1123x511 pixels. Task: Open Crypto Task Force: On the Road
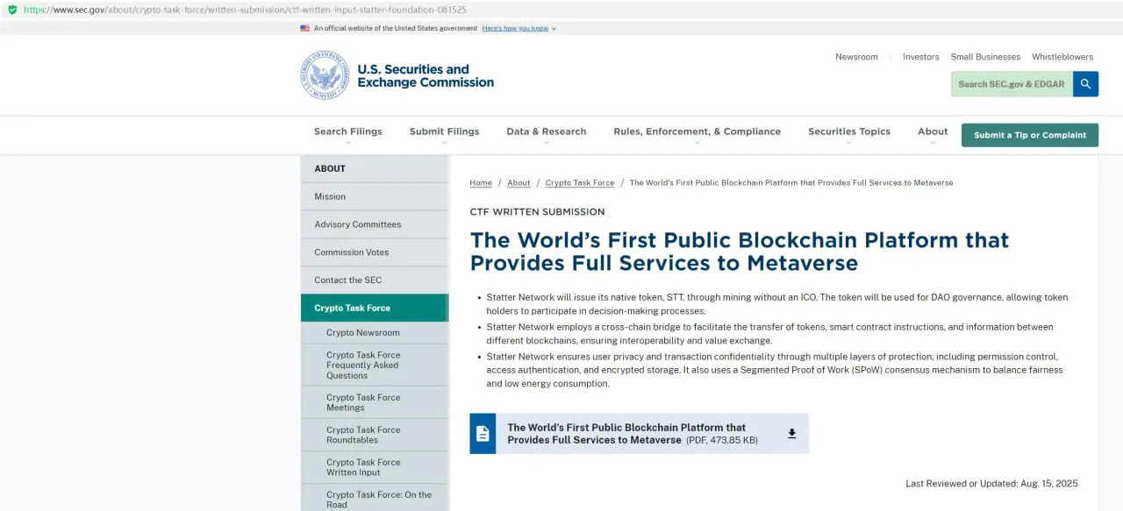tap(375, 499)
